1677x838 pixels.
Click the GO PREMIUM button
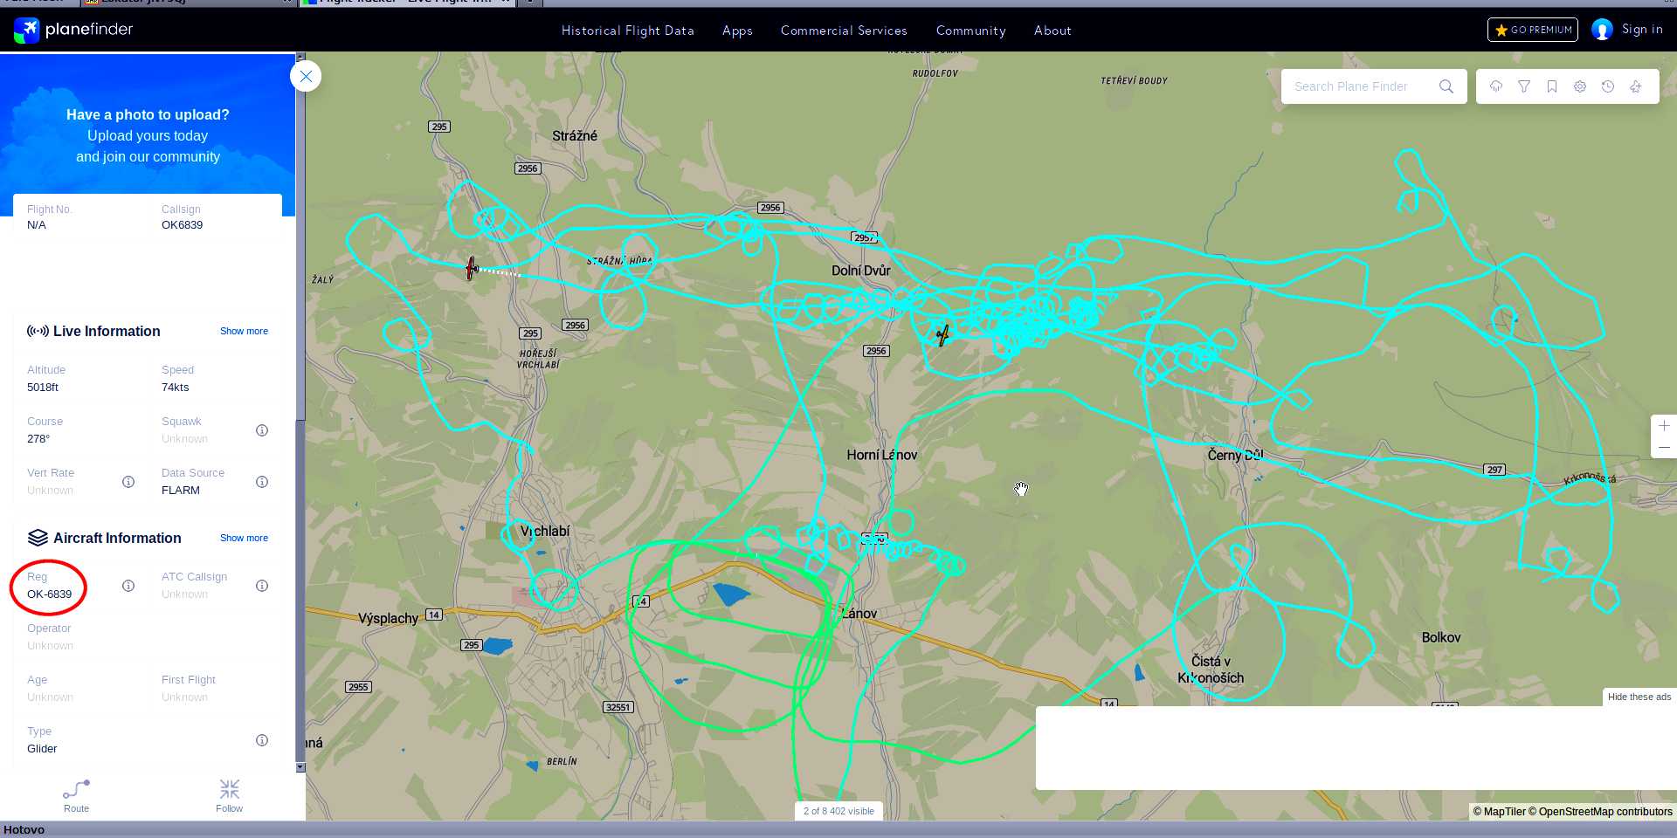point(1532,30)
